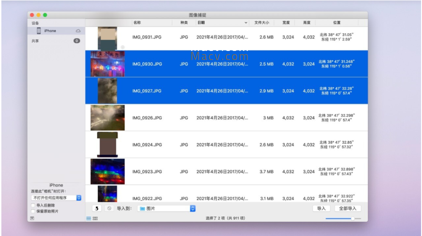This screenshot has height=236, width=422.
Task: Click file name IMG_0926.JPG
Action: (147, 118)
